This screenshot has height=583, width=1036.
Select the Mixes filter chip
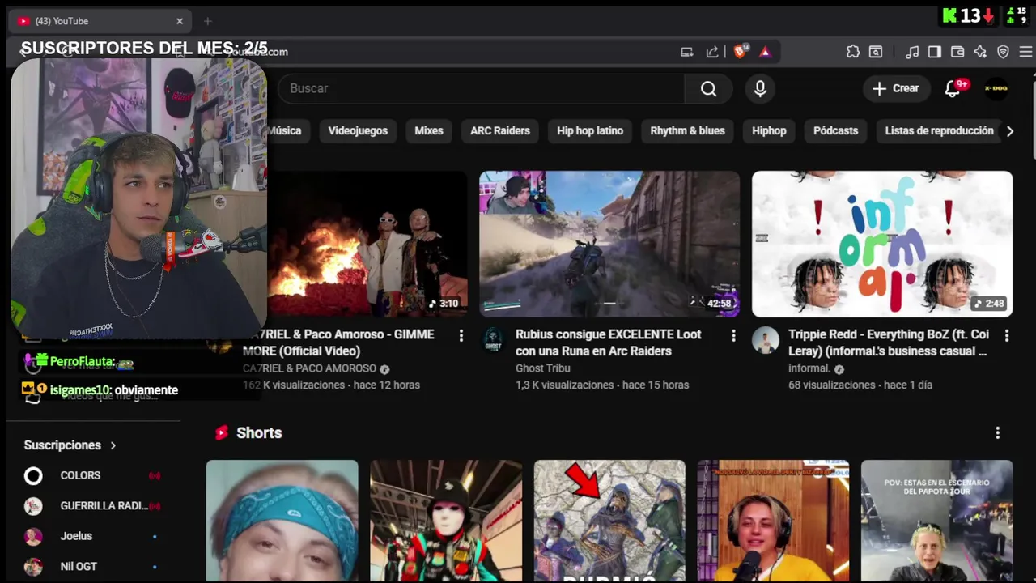point(429,130)
